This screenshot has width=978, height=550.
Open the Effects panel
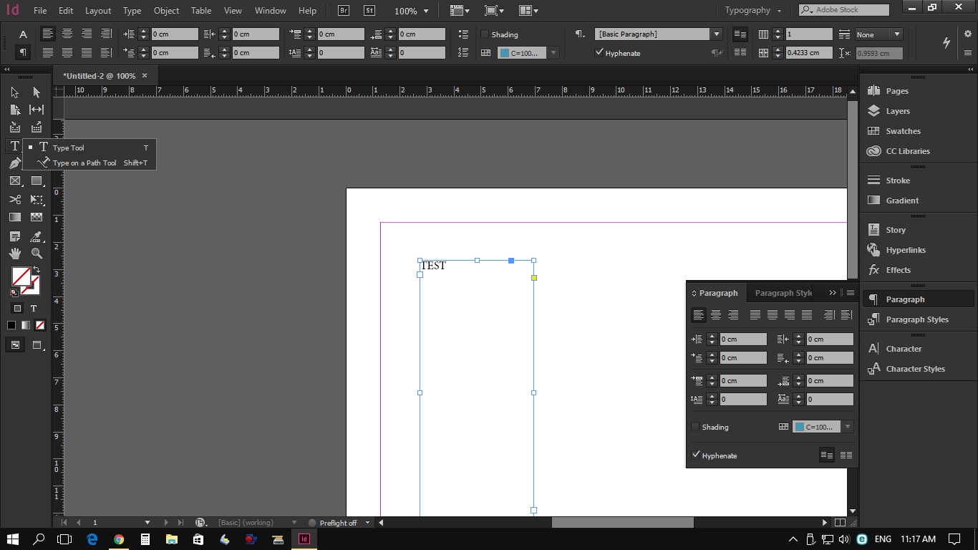click(x=898, y=270)
